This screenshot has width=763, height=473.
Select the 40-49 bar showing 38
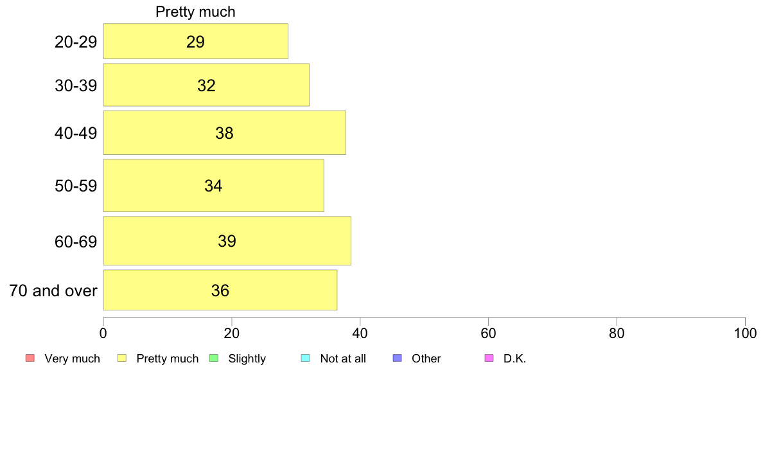(225, 133)
